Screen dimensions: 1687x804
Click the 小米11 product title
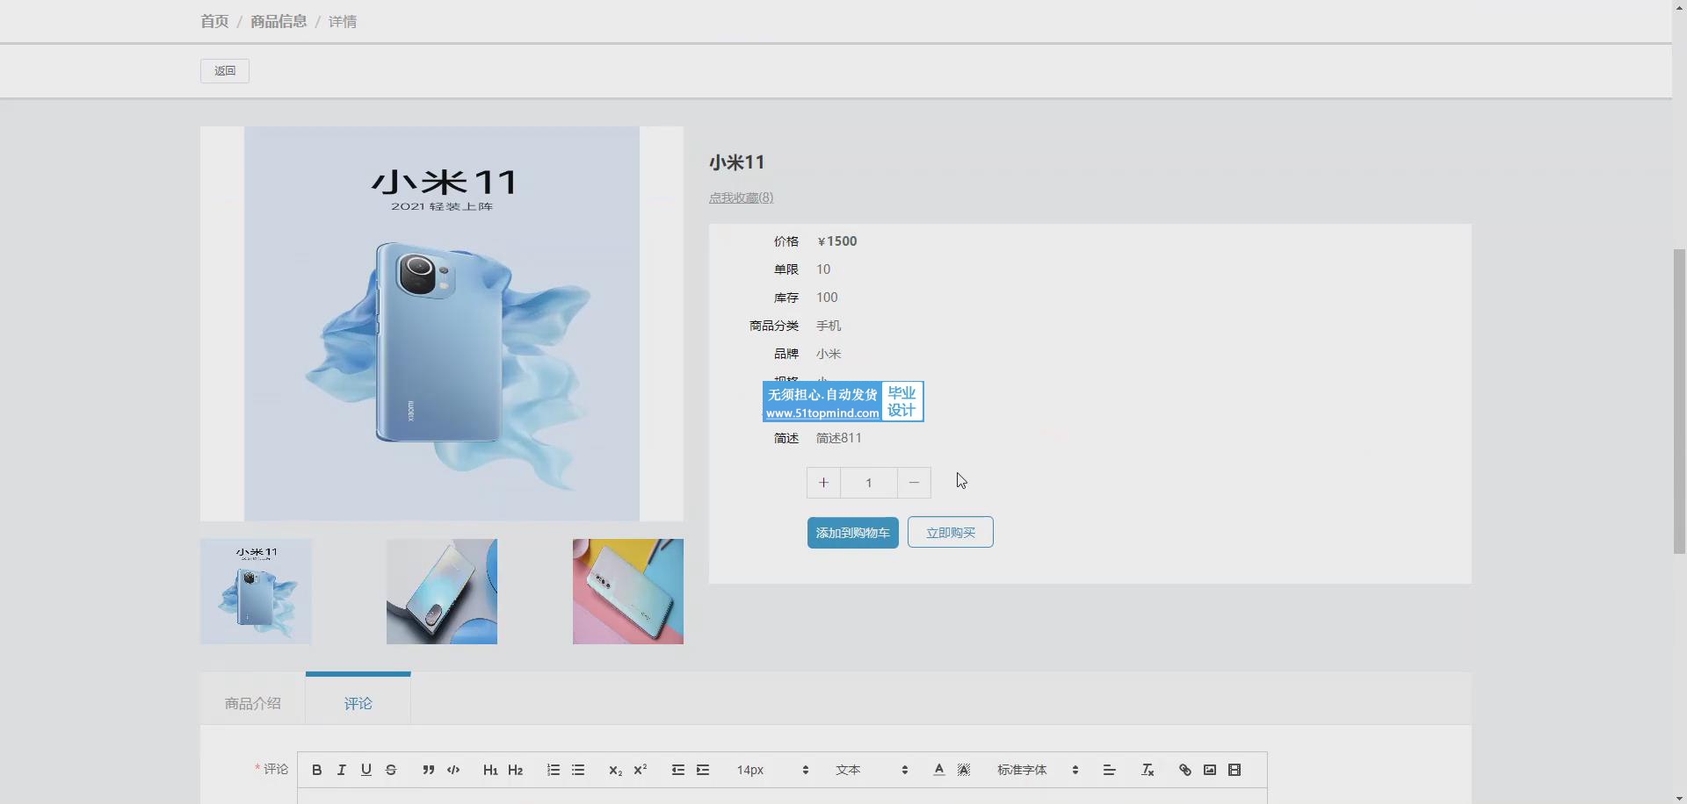[737, 162]
